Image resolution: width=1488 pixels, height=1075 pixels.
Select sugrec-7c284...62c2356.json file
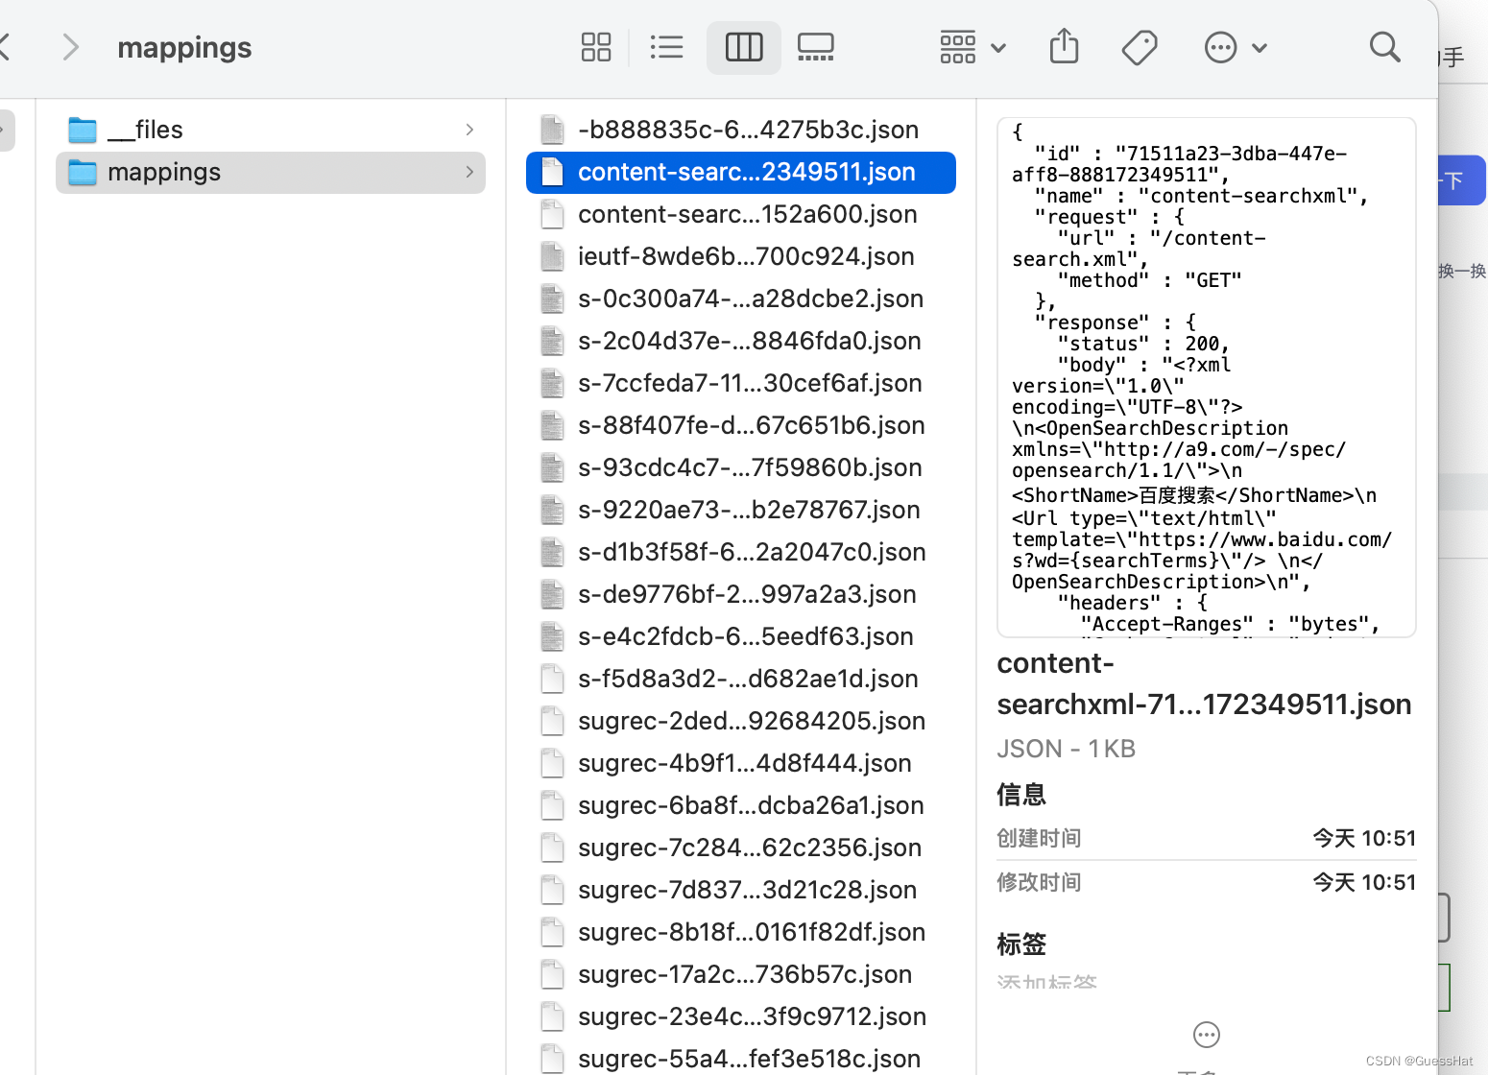pos(741,848)
